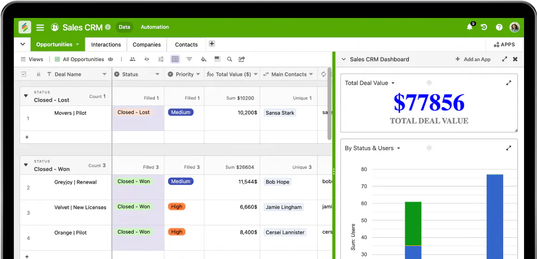This screenshot has width=537, height=259.
Task: Open the history revert icon
Action: 484,27
